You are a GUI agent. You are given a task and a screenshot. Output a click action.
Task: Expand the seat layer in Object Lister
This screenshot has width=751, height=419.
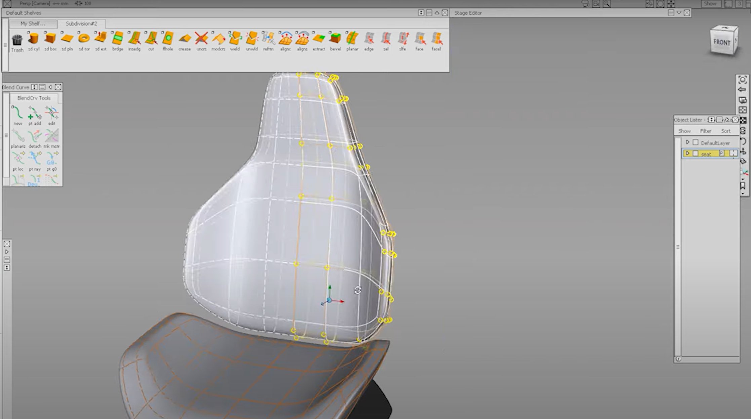[688, 153]
